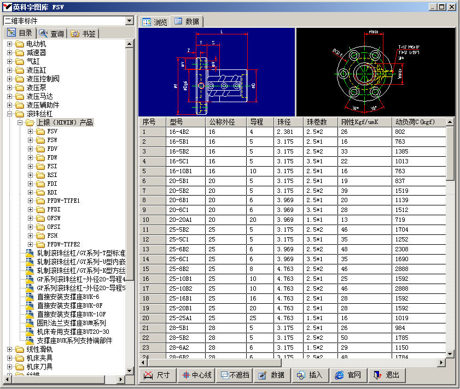Image resolution: width=460 pixels, height=389 pixels.
Task: Collapse the 滚珠丝杠 tree node
Action: [x=9, y=114]
